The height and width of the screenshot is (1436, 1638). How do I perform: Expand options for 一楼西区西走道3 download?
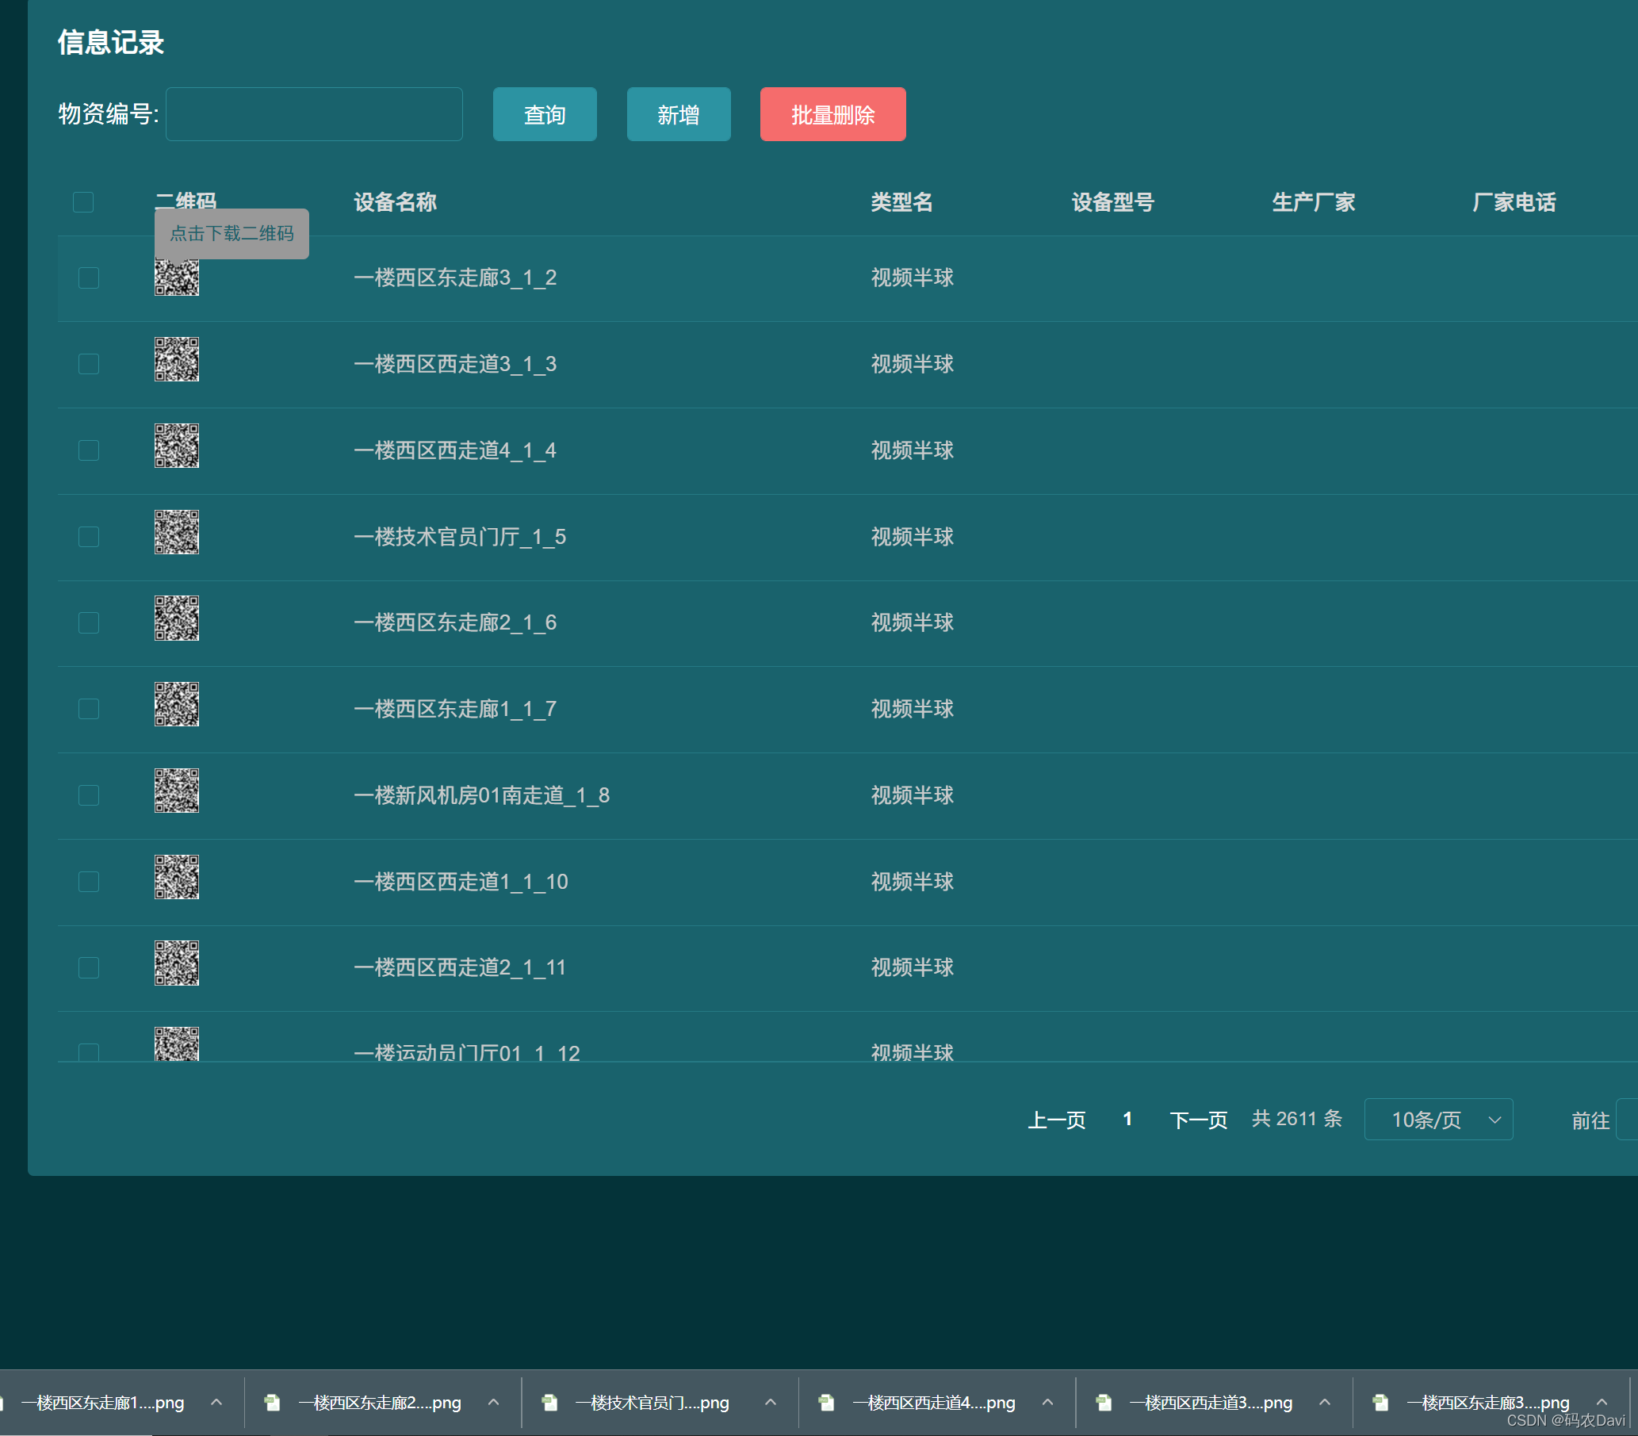[x=1325, y=1403]
